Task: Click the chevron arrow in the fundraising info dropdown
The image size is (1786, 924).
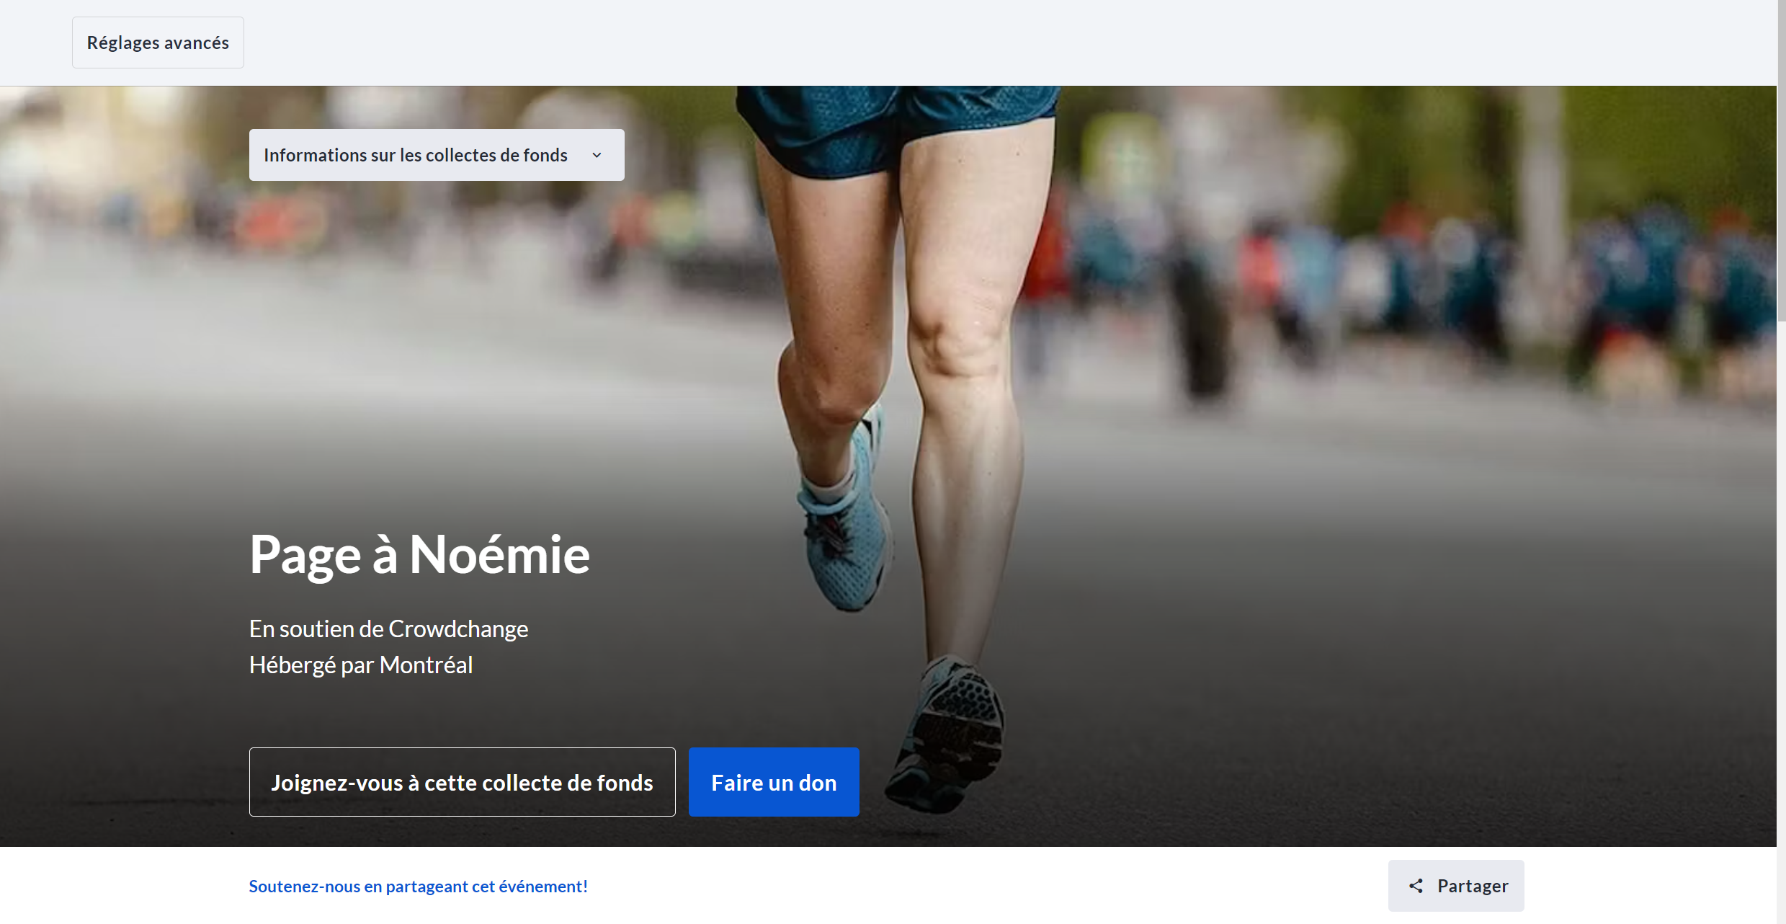Action: click(597, 155)
